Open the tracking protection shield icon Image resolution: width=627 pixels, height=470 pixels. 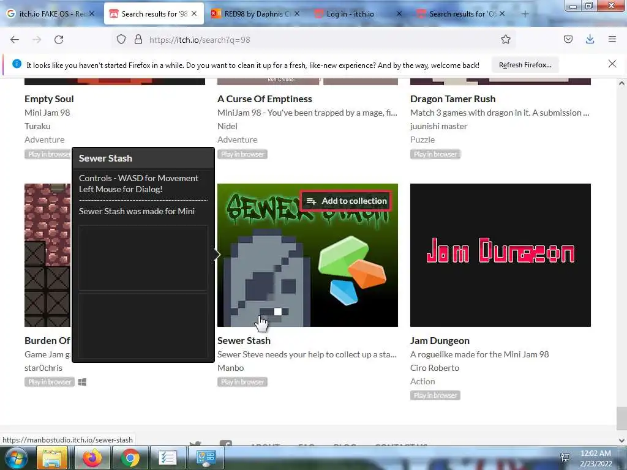(x=121, y=40)
